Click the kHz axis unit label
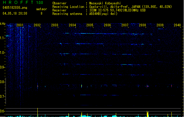Image resolution: width=184 pixels, height=117 pixels. point(3,24)
